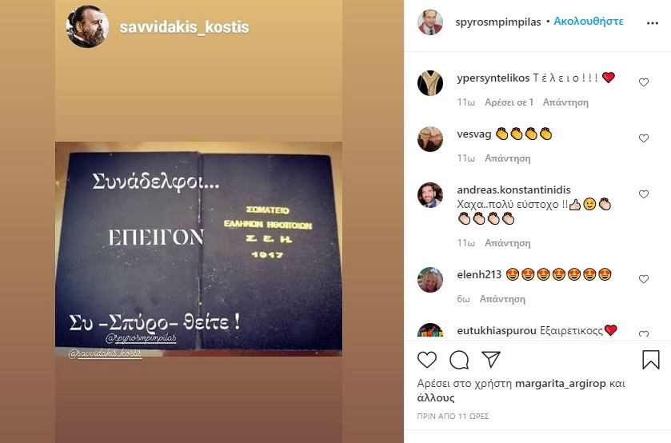Share post via paper plane icon
The height and width of the screenshot is (443, 671).
(491, 360)
